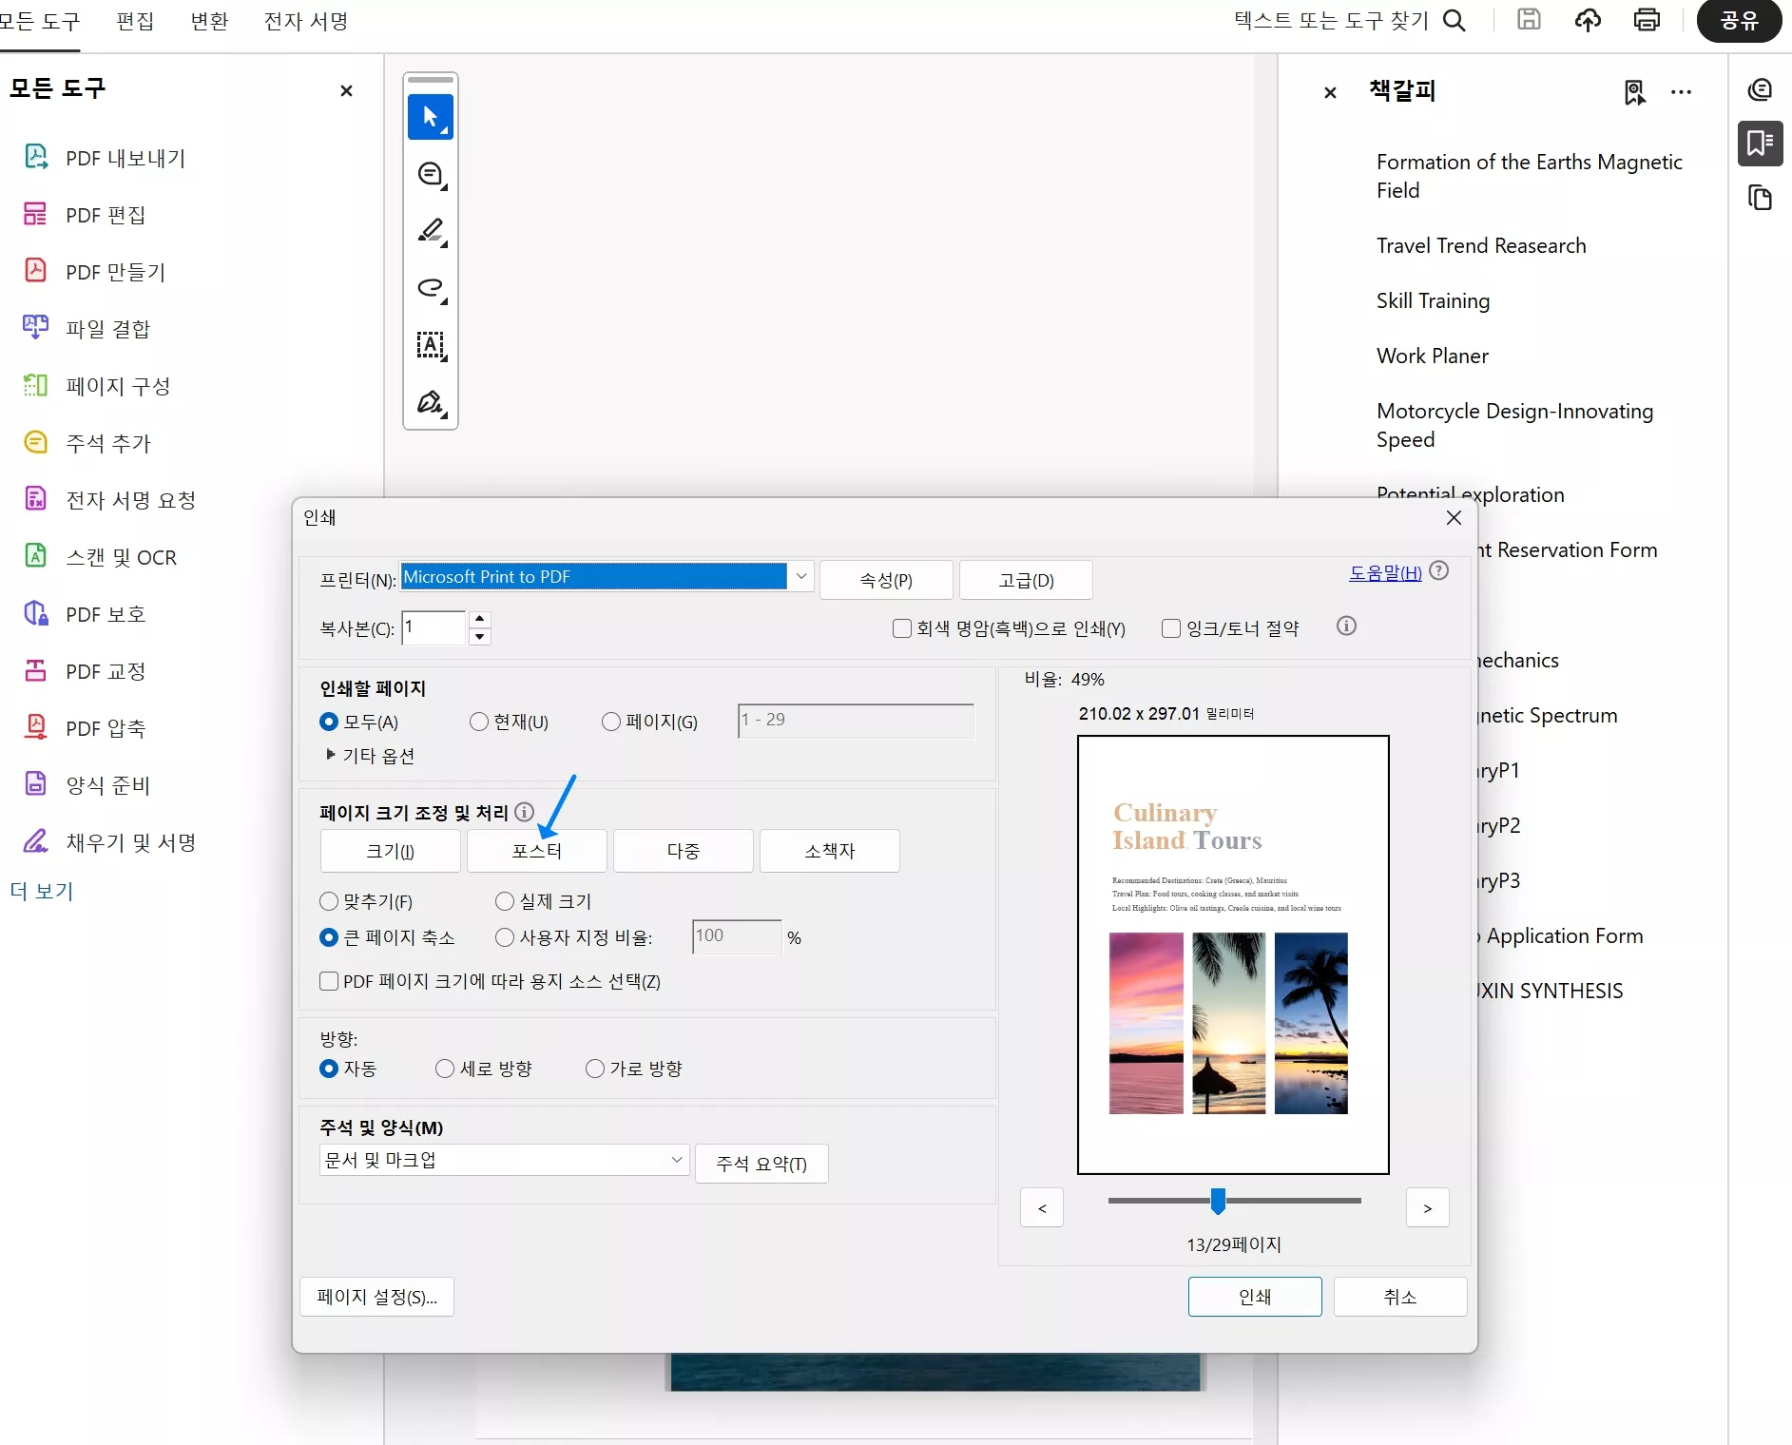Viewport: 1792px width, 1445px height.
Task: Open the printer selection dropdown
Action: 800,576
